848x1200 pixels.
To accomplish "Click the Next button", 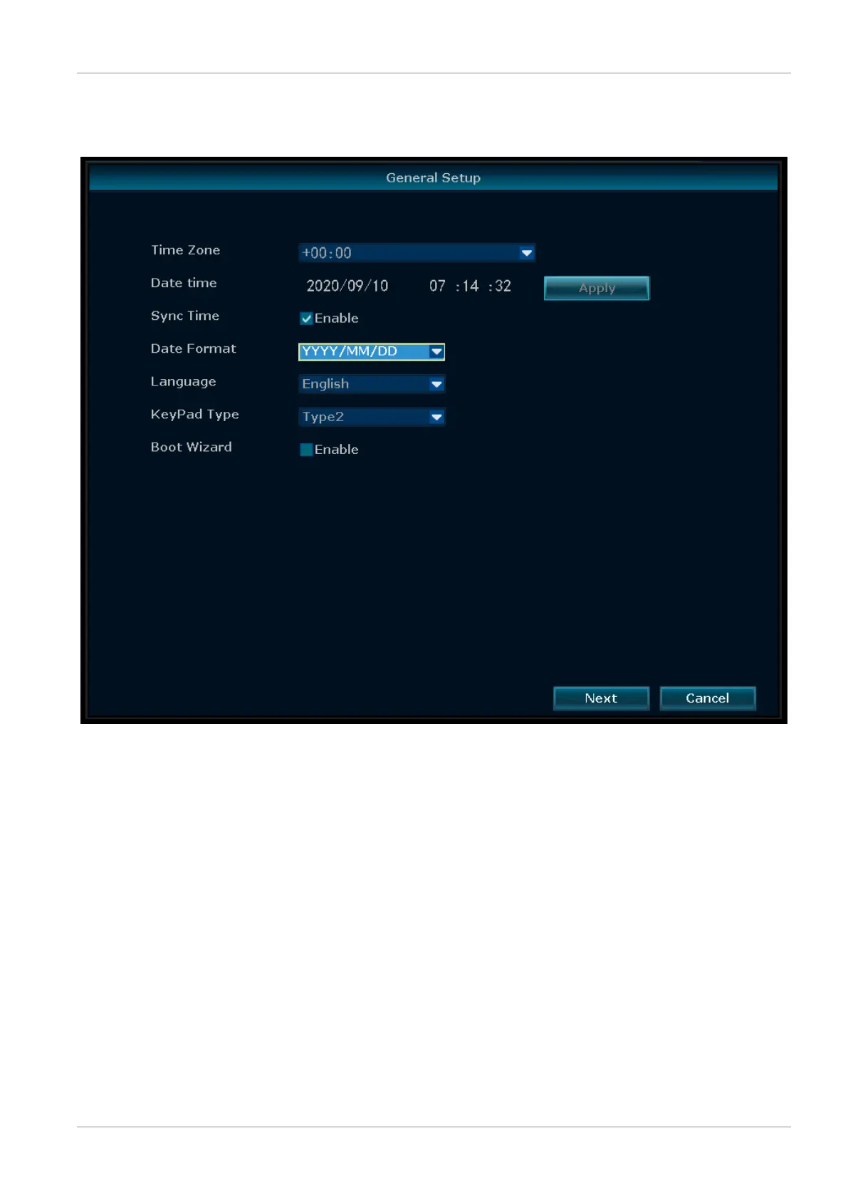I will click(x=601, y=698).
